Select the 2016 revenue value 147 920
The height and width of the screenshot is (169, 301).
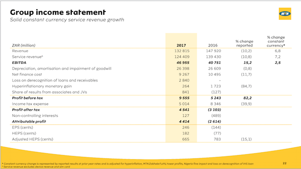coord(213,51)
